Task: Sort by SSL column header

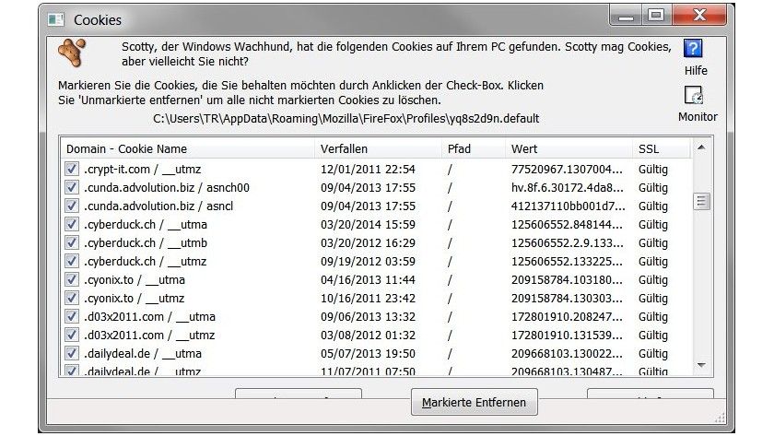Action: [x=661, y=148]
